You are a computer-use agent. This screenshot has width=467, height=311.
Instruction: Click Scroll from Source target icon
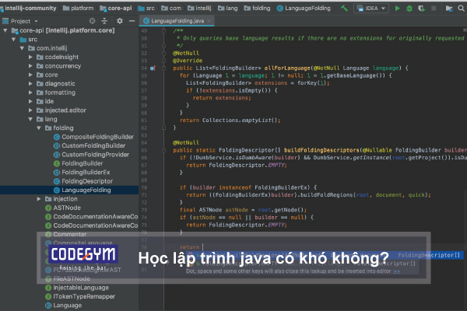pos(93,21)
